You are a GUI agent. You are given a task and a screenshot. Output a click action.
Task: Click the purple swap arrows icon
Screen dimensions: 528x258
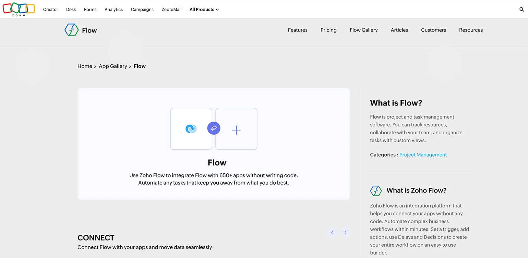pos(214,128)
